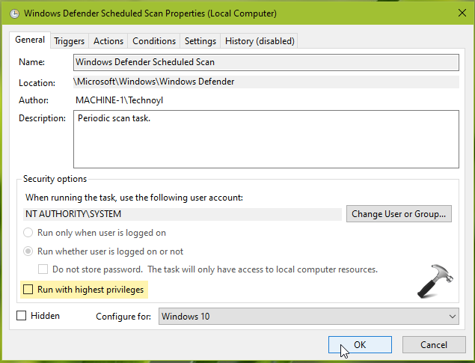Select the General tab
This screenshot has height=363, width=475.
pyautogui.click(x=30, y=40)
